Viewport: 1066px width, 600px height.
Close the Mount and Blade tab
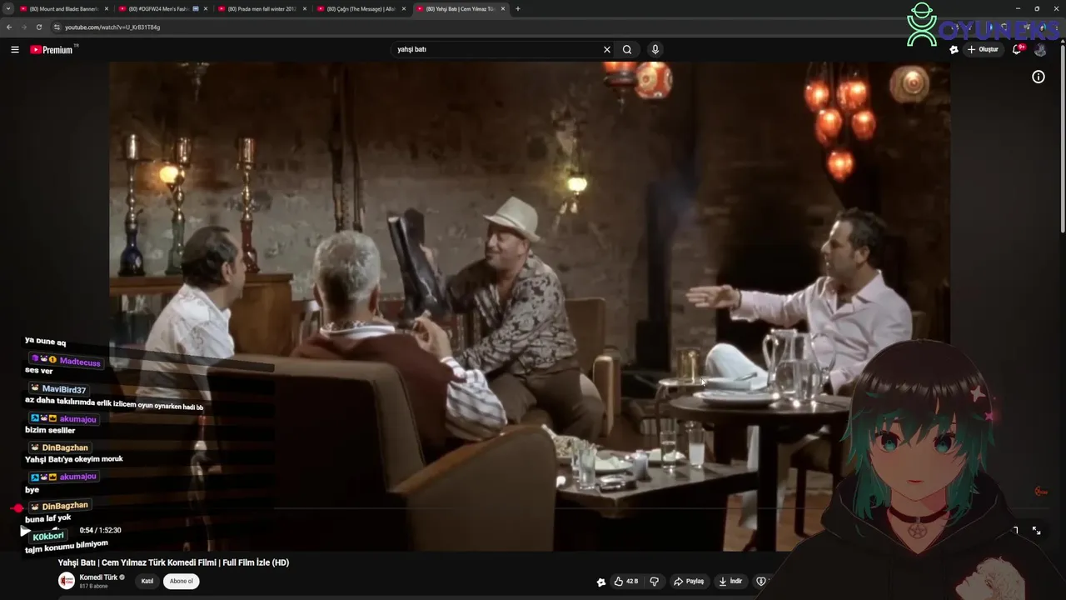tap(107, 8)
